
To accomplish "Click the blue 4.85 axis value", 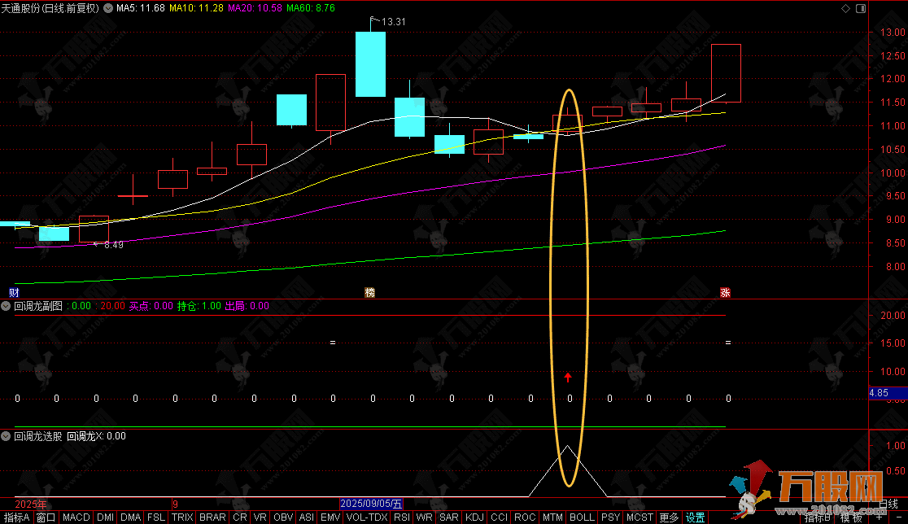I will point(888,392).
